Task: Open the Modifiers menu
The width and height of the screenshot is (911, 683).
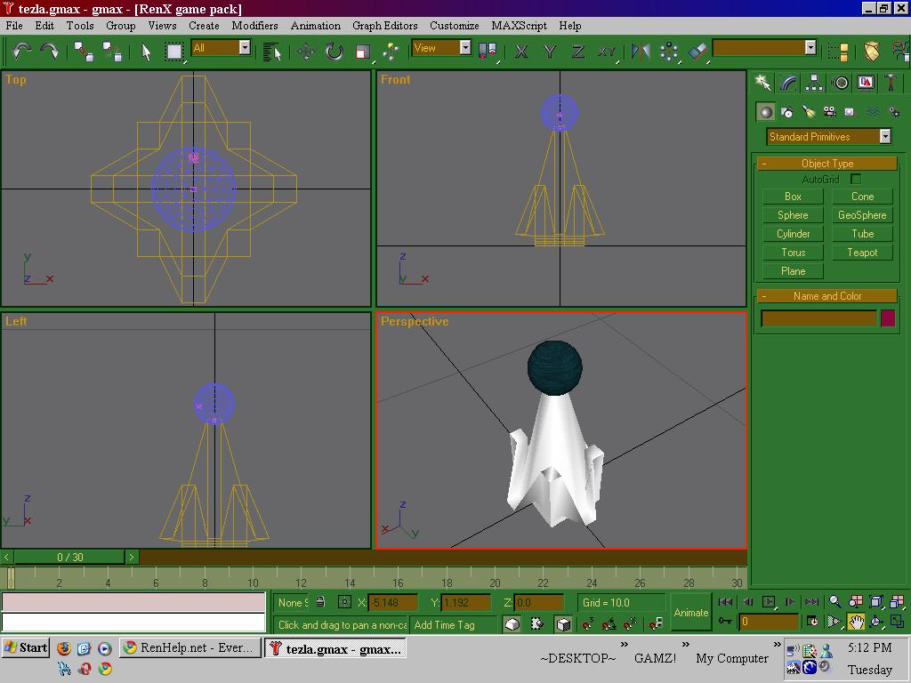Action: (x=254, y=26)
